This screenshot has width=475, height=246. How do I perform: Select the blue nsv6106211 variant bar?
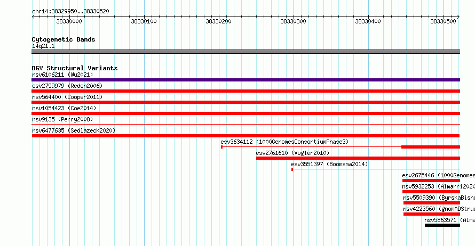[246, 80]
